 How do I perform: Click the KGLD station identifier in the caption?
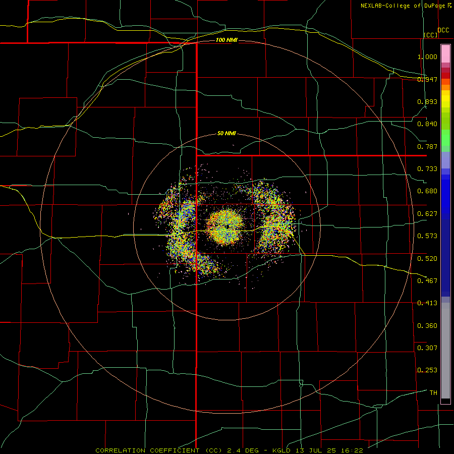(281, 450)
